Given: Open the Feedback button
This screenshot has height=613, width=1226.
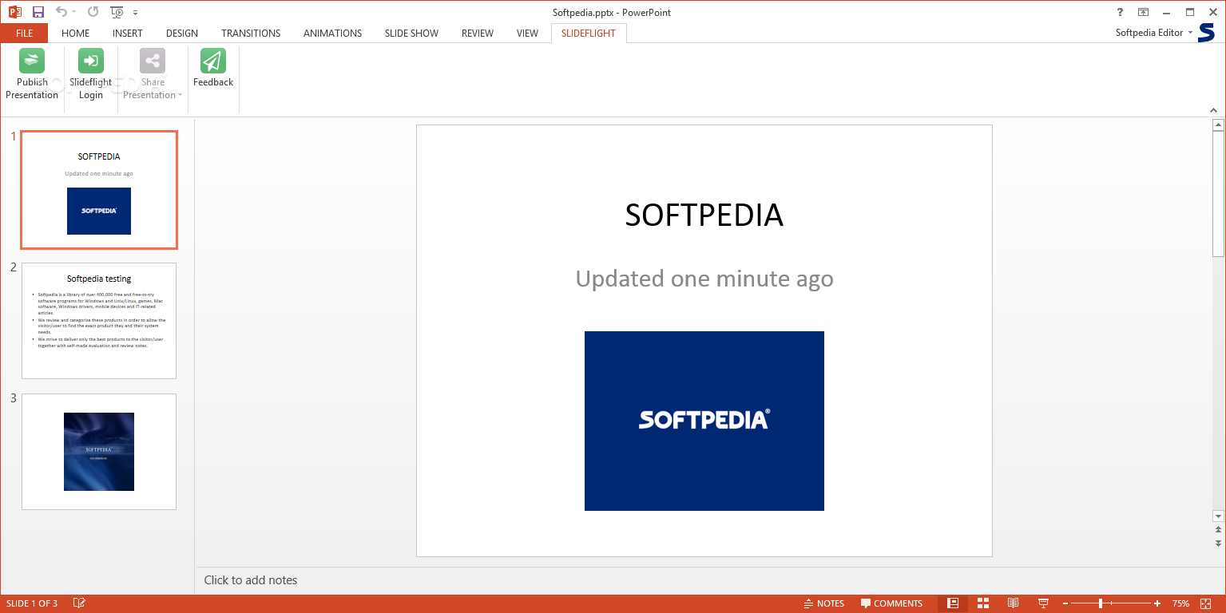Looking at the screenshot, I should tap(213, 69).
